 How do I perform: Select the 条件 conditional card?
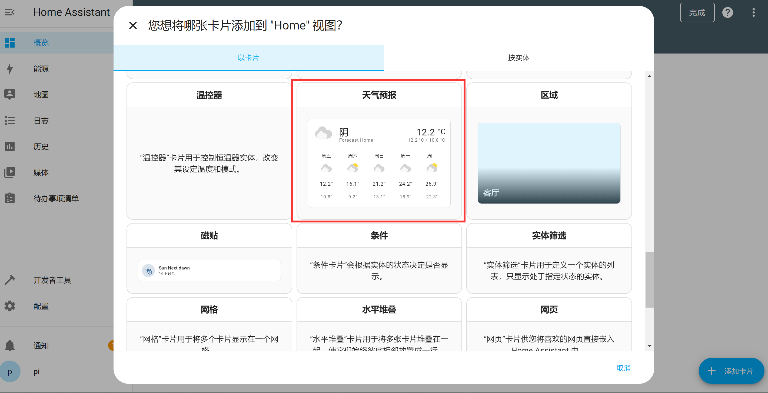(x=379, y=258)
